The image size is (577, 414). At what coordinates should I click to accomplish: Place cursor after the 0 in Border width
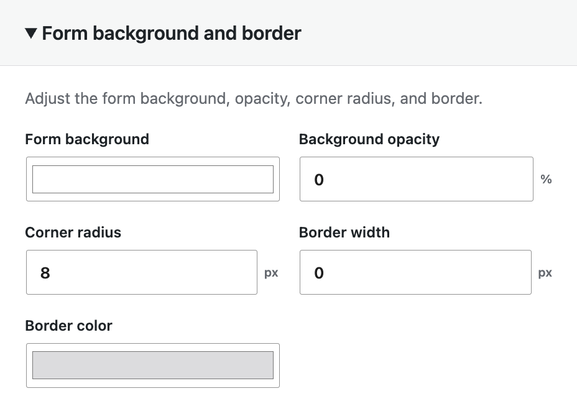point(325,273)
